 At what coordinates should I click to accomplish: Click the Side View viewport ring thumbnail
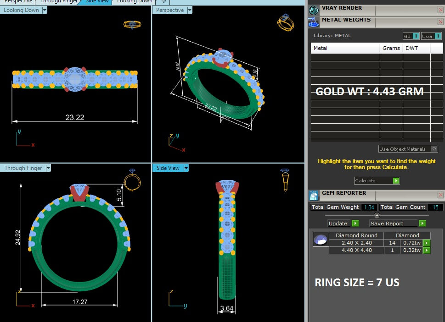coord(285,179)
